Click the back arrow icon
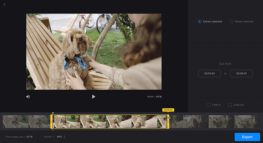This screenshot has width=263, height=143. [x=5, y=4]
